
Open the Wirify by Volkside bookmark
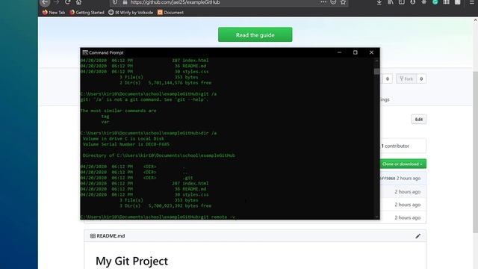coord(131,13)
